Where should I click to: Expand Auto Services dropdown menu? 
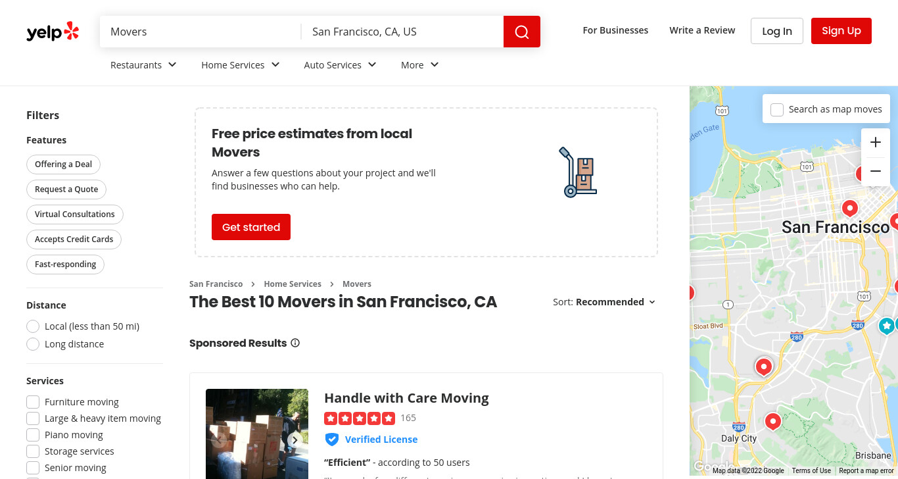[x=340, y=65]
